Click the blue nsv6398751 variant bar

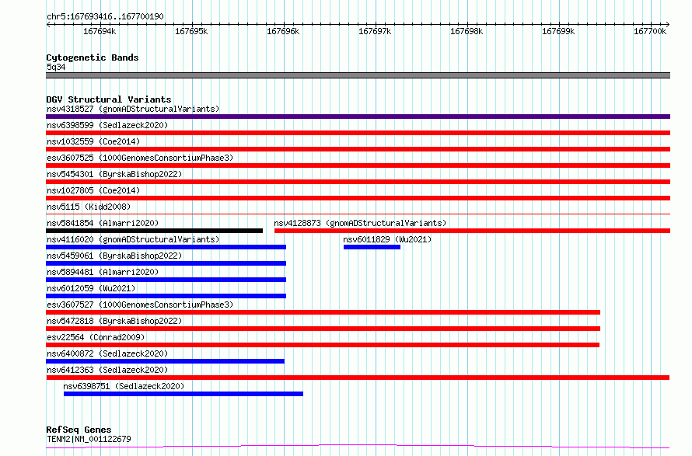pos(183,394)
